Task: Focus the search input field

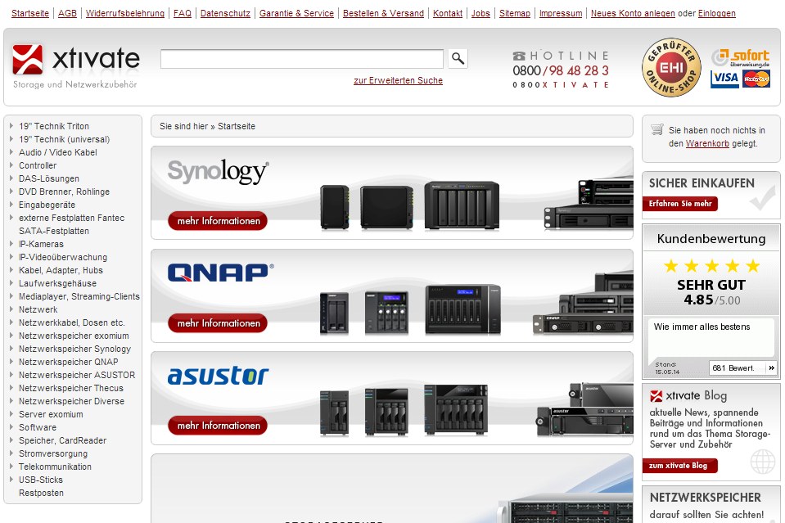Action: 302,59
